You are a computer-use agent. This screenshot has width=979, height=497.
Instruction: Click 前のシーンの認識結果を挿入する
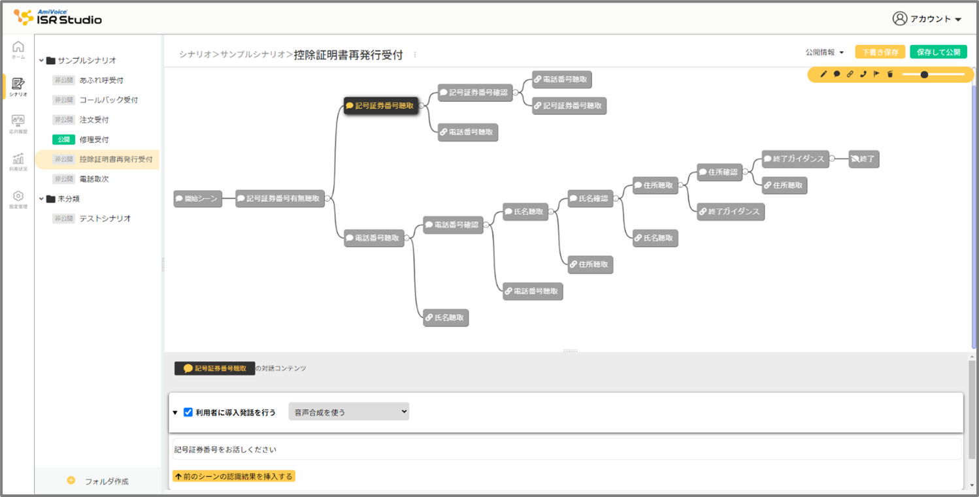click(x=234, y=476)
